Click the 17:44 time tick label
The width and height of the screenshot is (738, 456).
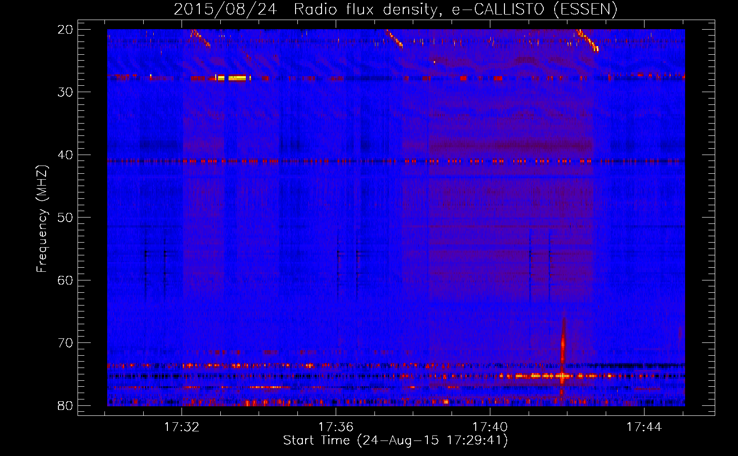pos(644,427)
